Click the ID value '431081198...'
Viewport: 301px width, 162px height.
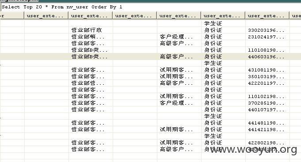click(266, 70)
